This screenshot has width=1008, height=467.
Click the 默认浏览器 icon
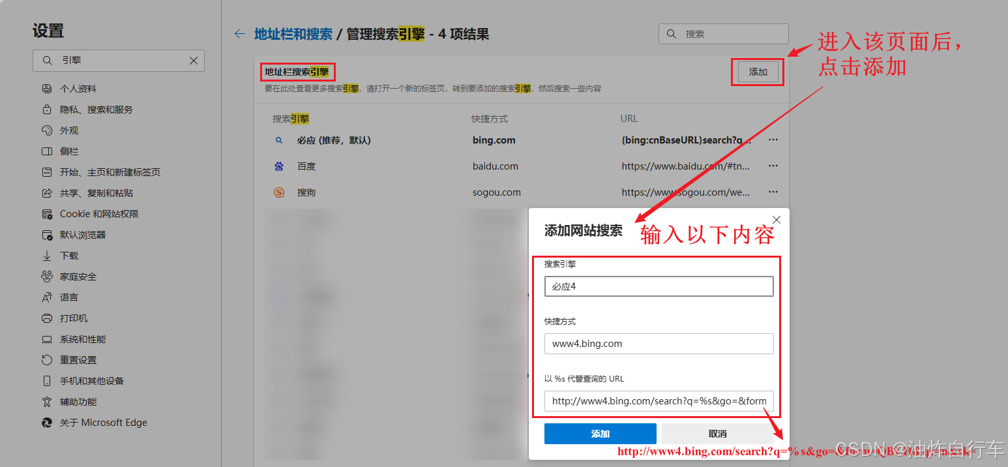47,235
